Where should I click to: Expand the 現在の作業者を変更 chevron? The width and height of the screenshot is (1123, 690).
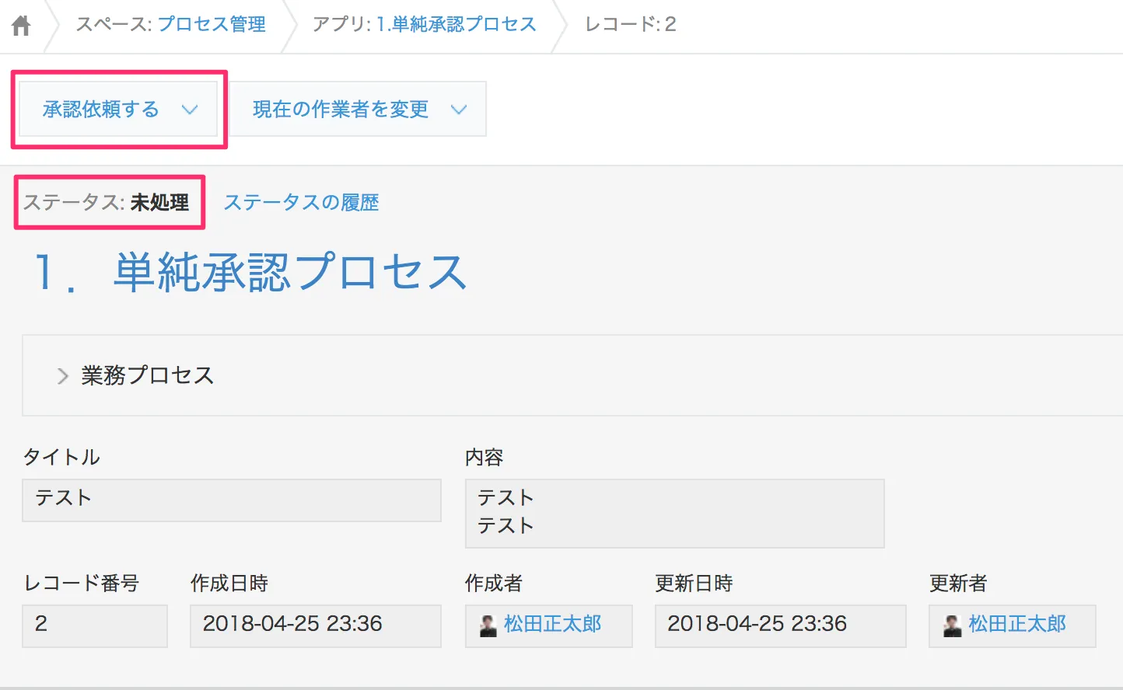point(459,110)
